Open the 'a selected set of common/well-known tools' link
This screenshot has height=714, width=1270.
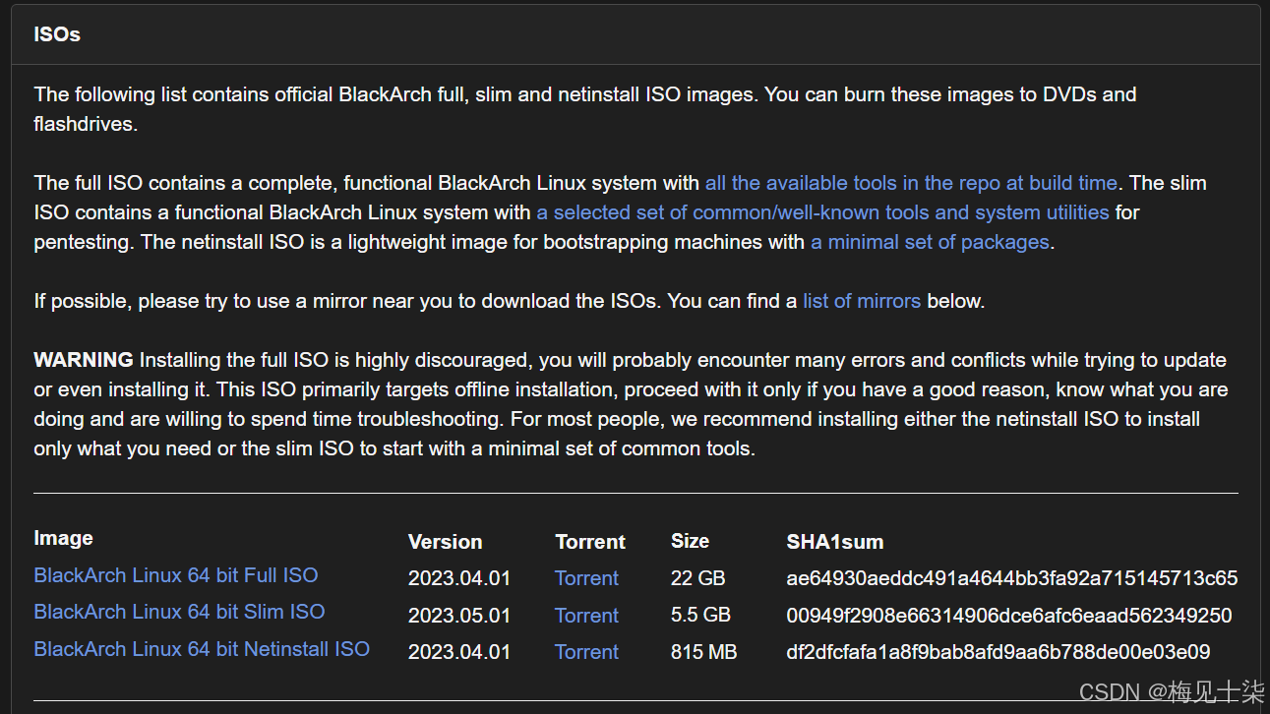pos(822,212)
